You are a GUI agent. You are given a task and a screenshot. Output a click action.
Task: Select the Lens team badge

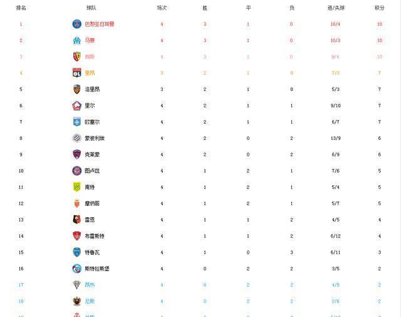coord(76,56)
